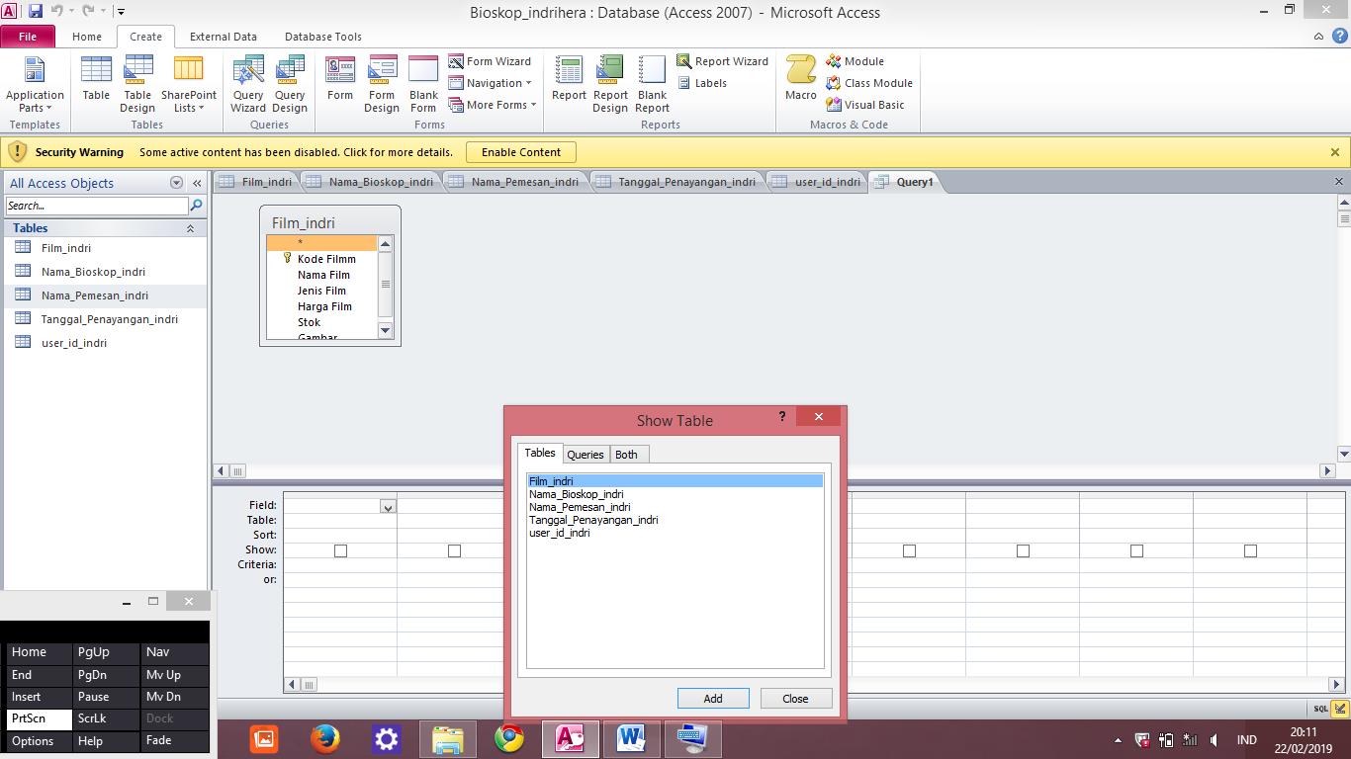This screenshot has height=759, width=1351.
Task: Click Enable Content on the security warning
Action: pyautogui.click(x=521, y=152)
